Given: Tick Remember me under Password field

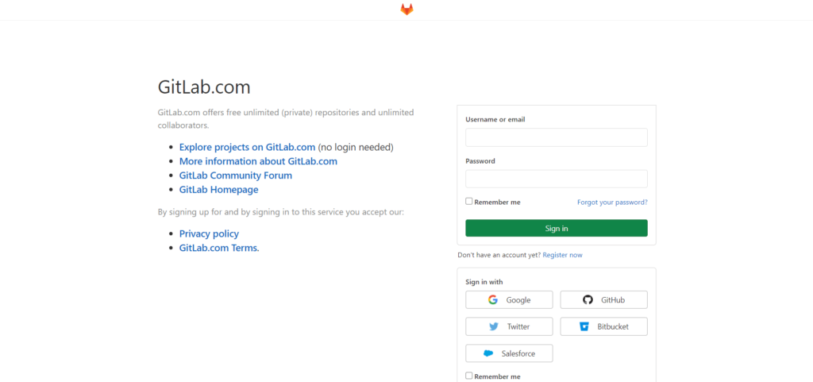Looking at the screenshot, I should 468,201.
